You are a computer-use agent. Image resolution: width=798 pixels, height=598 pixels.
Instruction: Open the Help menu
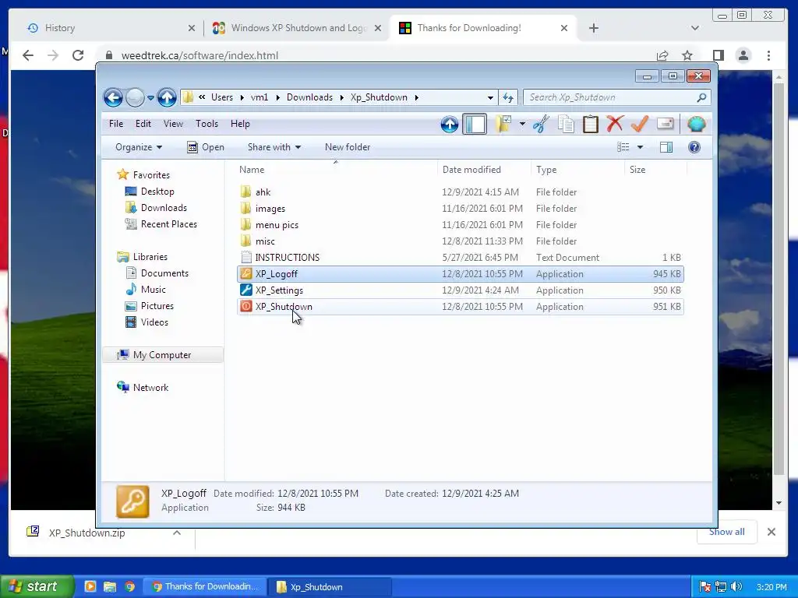pos(240,124)
